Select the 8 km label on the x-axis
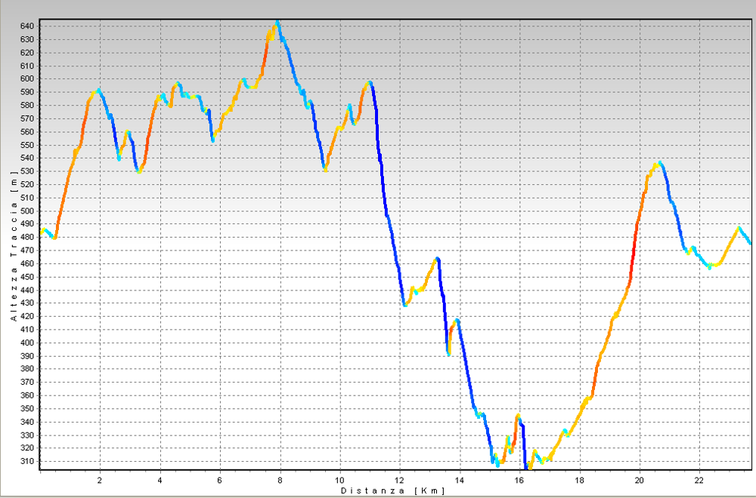Screen dimensions: 756x498 pos(280,479)
